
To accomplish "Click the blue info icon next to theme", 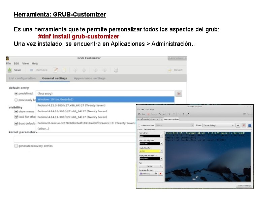I will click(x=250, y=125).
